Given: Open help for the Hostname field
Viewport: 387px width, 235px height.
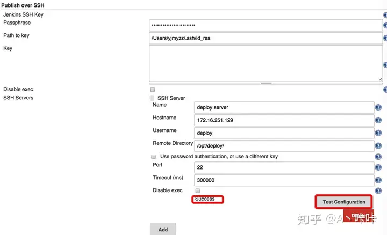Looking at the screenshot, I should pyautogui.click(x=378, y=120).
